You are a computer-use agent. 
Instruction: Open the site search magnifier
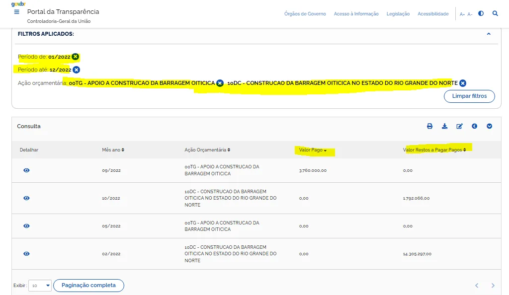(495, 13)
